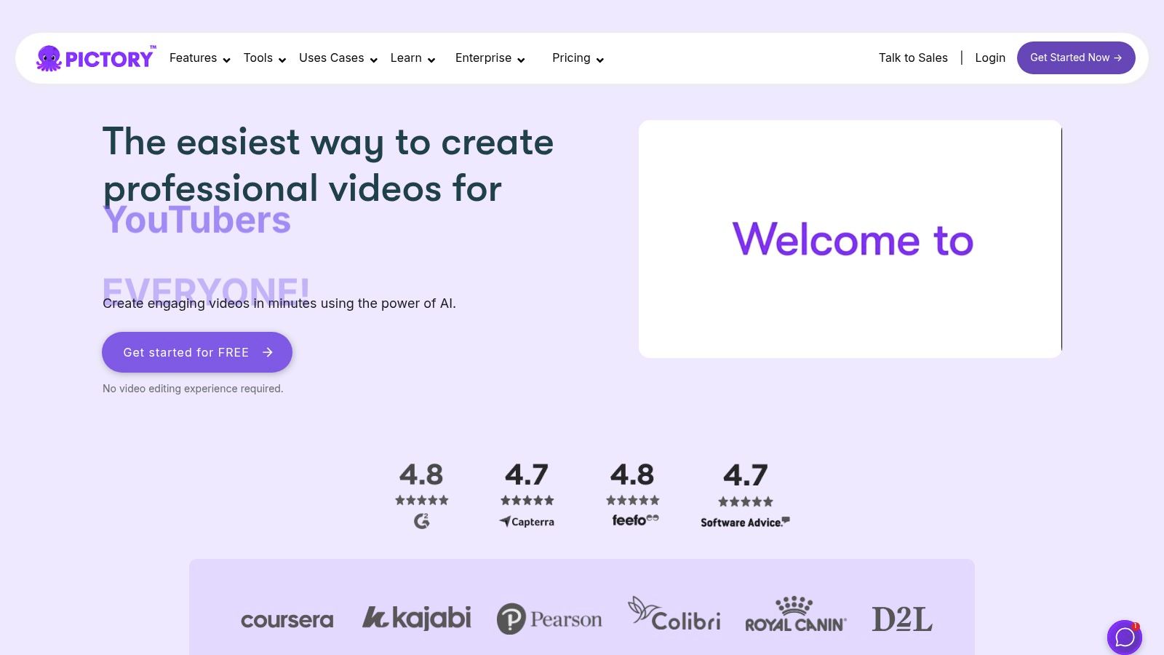1164x655 pixels.
Task: Click the 4.8 G2 rating score
Action: coord(421,475)
